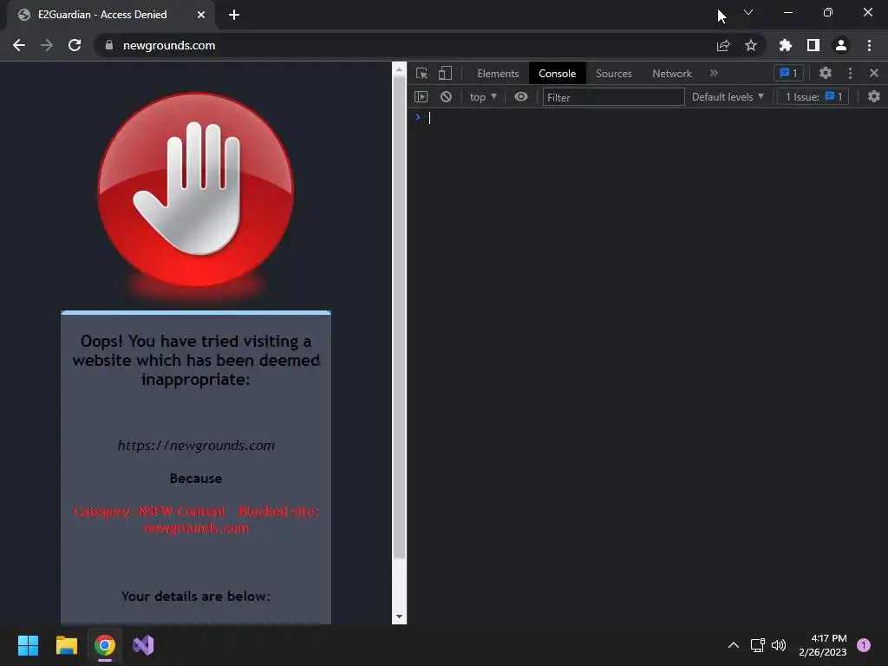The width and height of the screenshot is (888, 666).
Task: Switch to the Sources panel
Action: point(614,74)
